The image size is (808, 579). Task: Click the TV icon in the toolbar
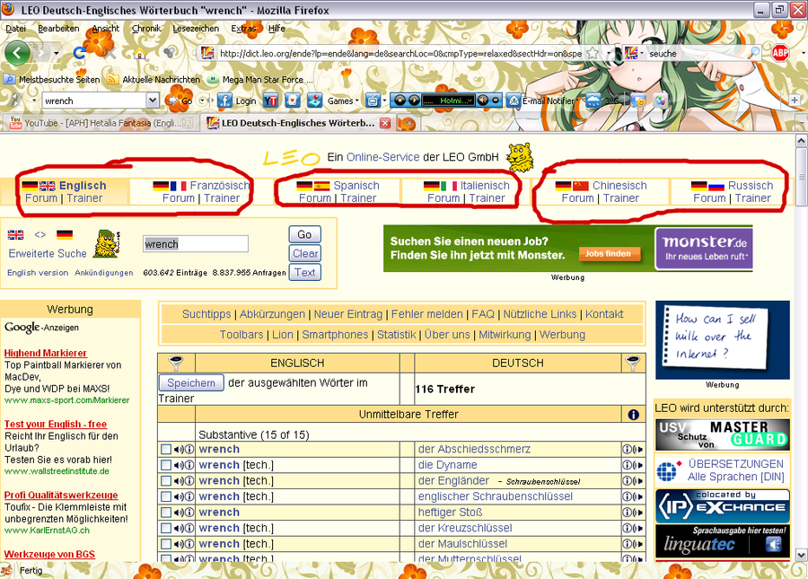pos(373,101)
